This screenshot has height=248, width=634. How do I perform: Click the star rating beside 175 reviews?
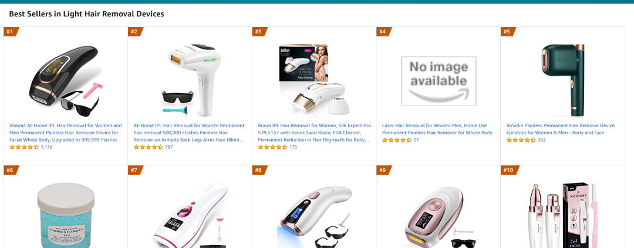tap(273, 147)
